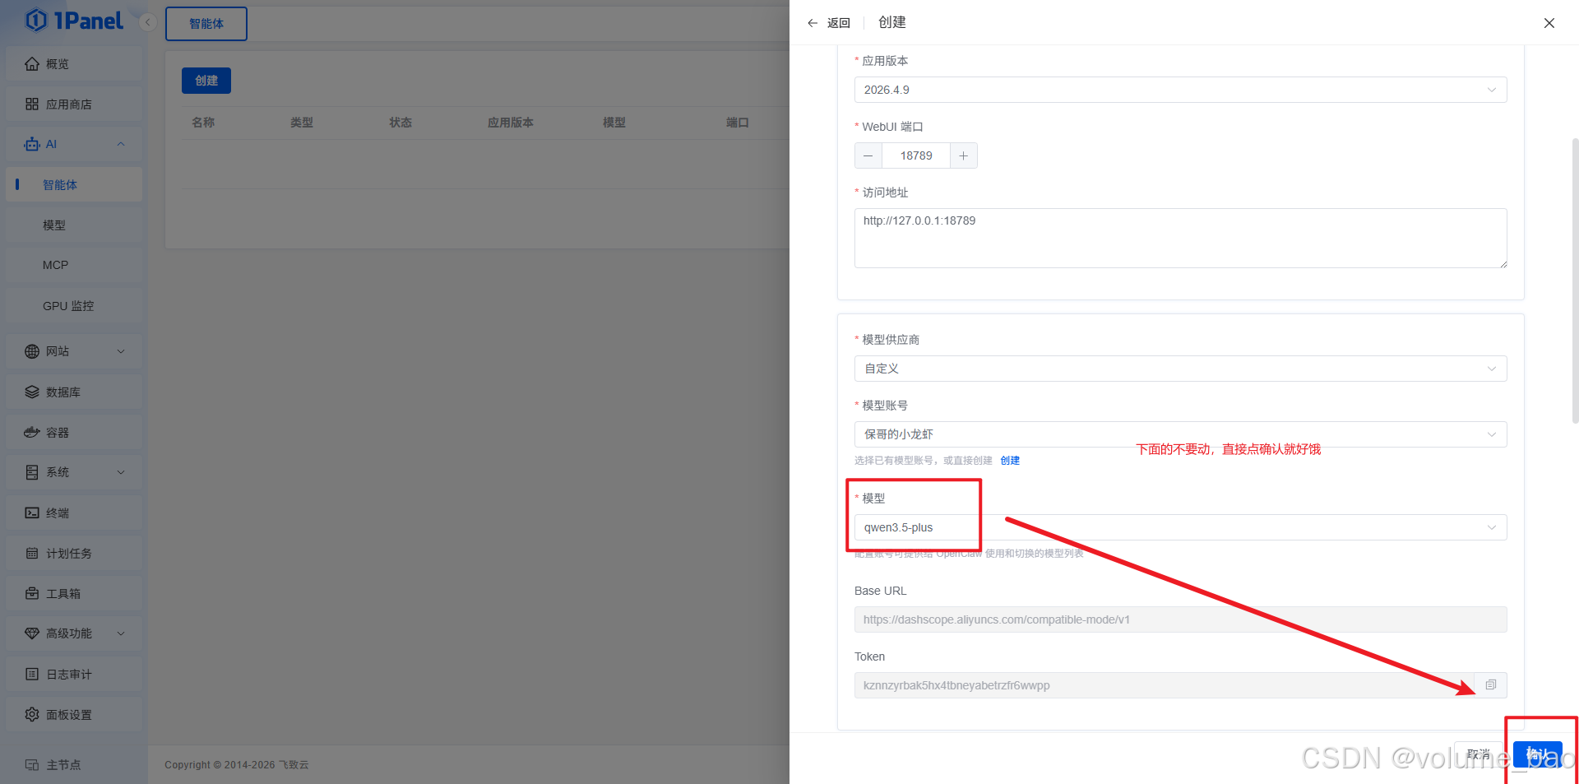The height and width of the screenshot is (784, 1579).
Task: Click the 取消 button
Action: pyautogui.click(x=1479, y=754)
